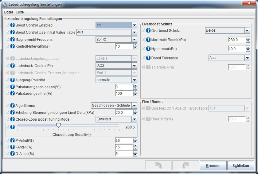Click the undo arrow button

(x=158, y=165)
